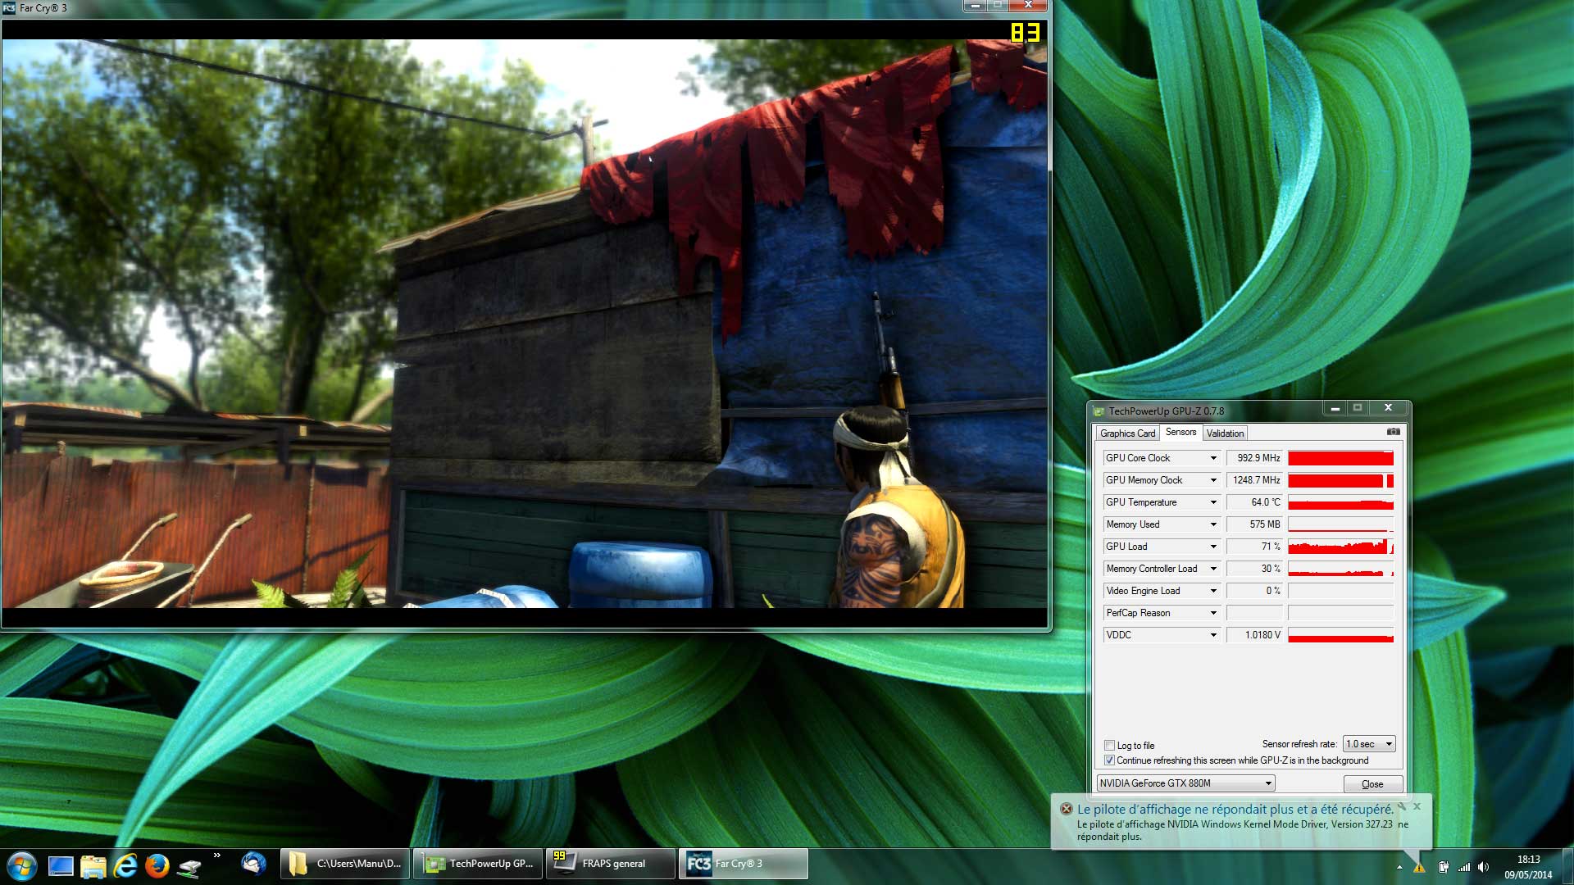Click the FRAPS yellow 83 FPS counter
Screen dimensions: 1574x885
pyautogui.click(x=1025, y=33)
